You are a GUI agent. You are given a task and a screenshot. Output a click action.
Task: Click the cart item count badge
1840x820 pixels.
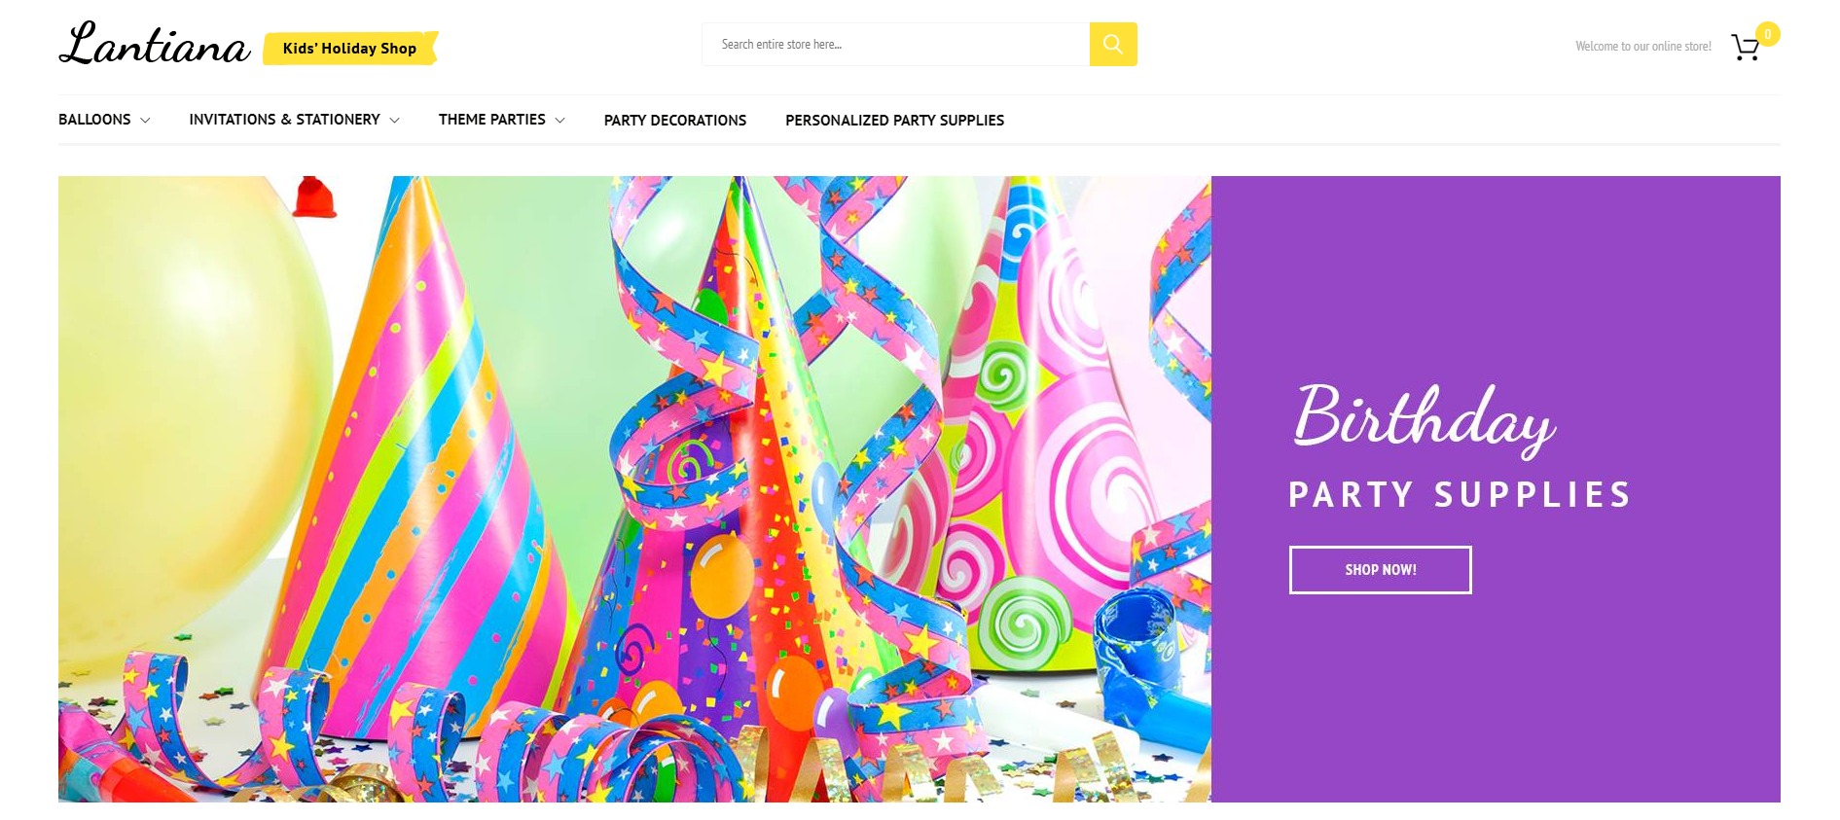pyautogui.click(x=1768, y=34)
